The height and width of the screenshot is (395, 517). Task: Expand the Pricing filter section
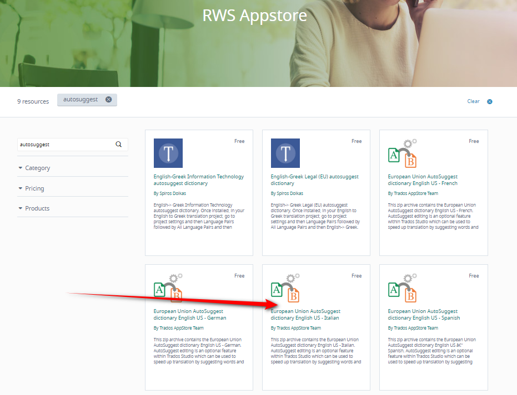click(34, 188)
